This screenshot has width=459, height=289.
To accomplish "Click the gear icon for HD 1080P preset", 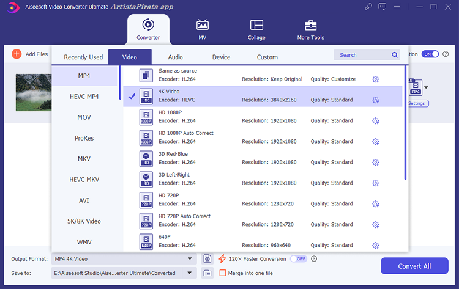I will pyautogui.click(x=376, y=121).
